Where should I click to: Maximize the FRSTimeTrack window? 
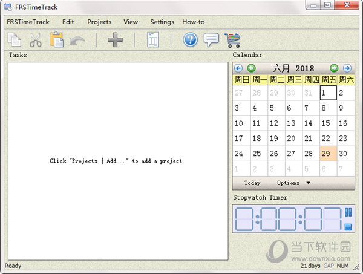327,5
